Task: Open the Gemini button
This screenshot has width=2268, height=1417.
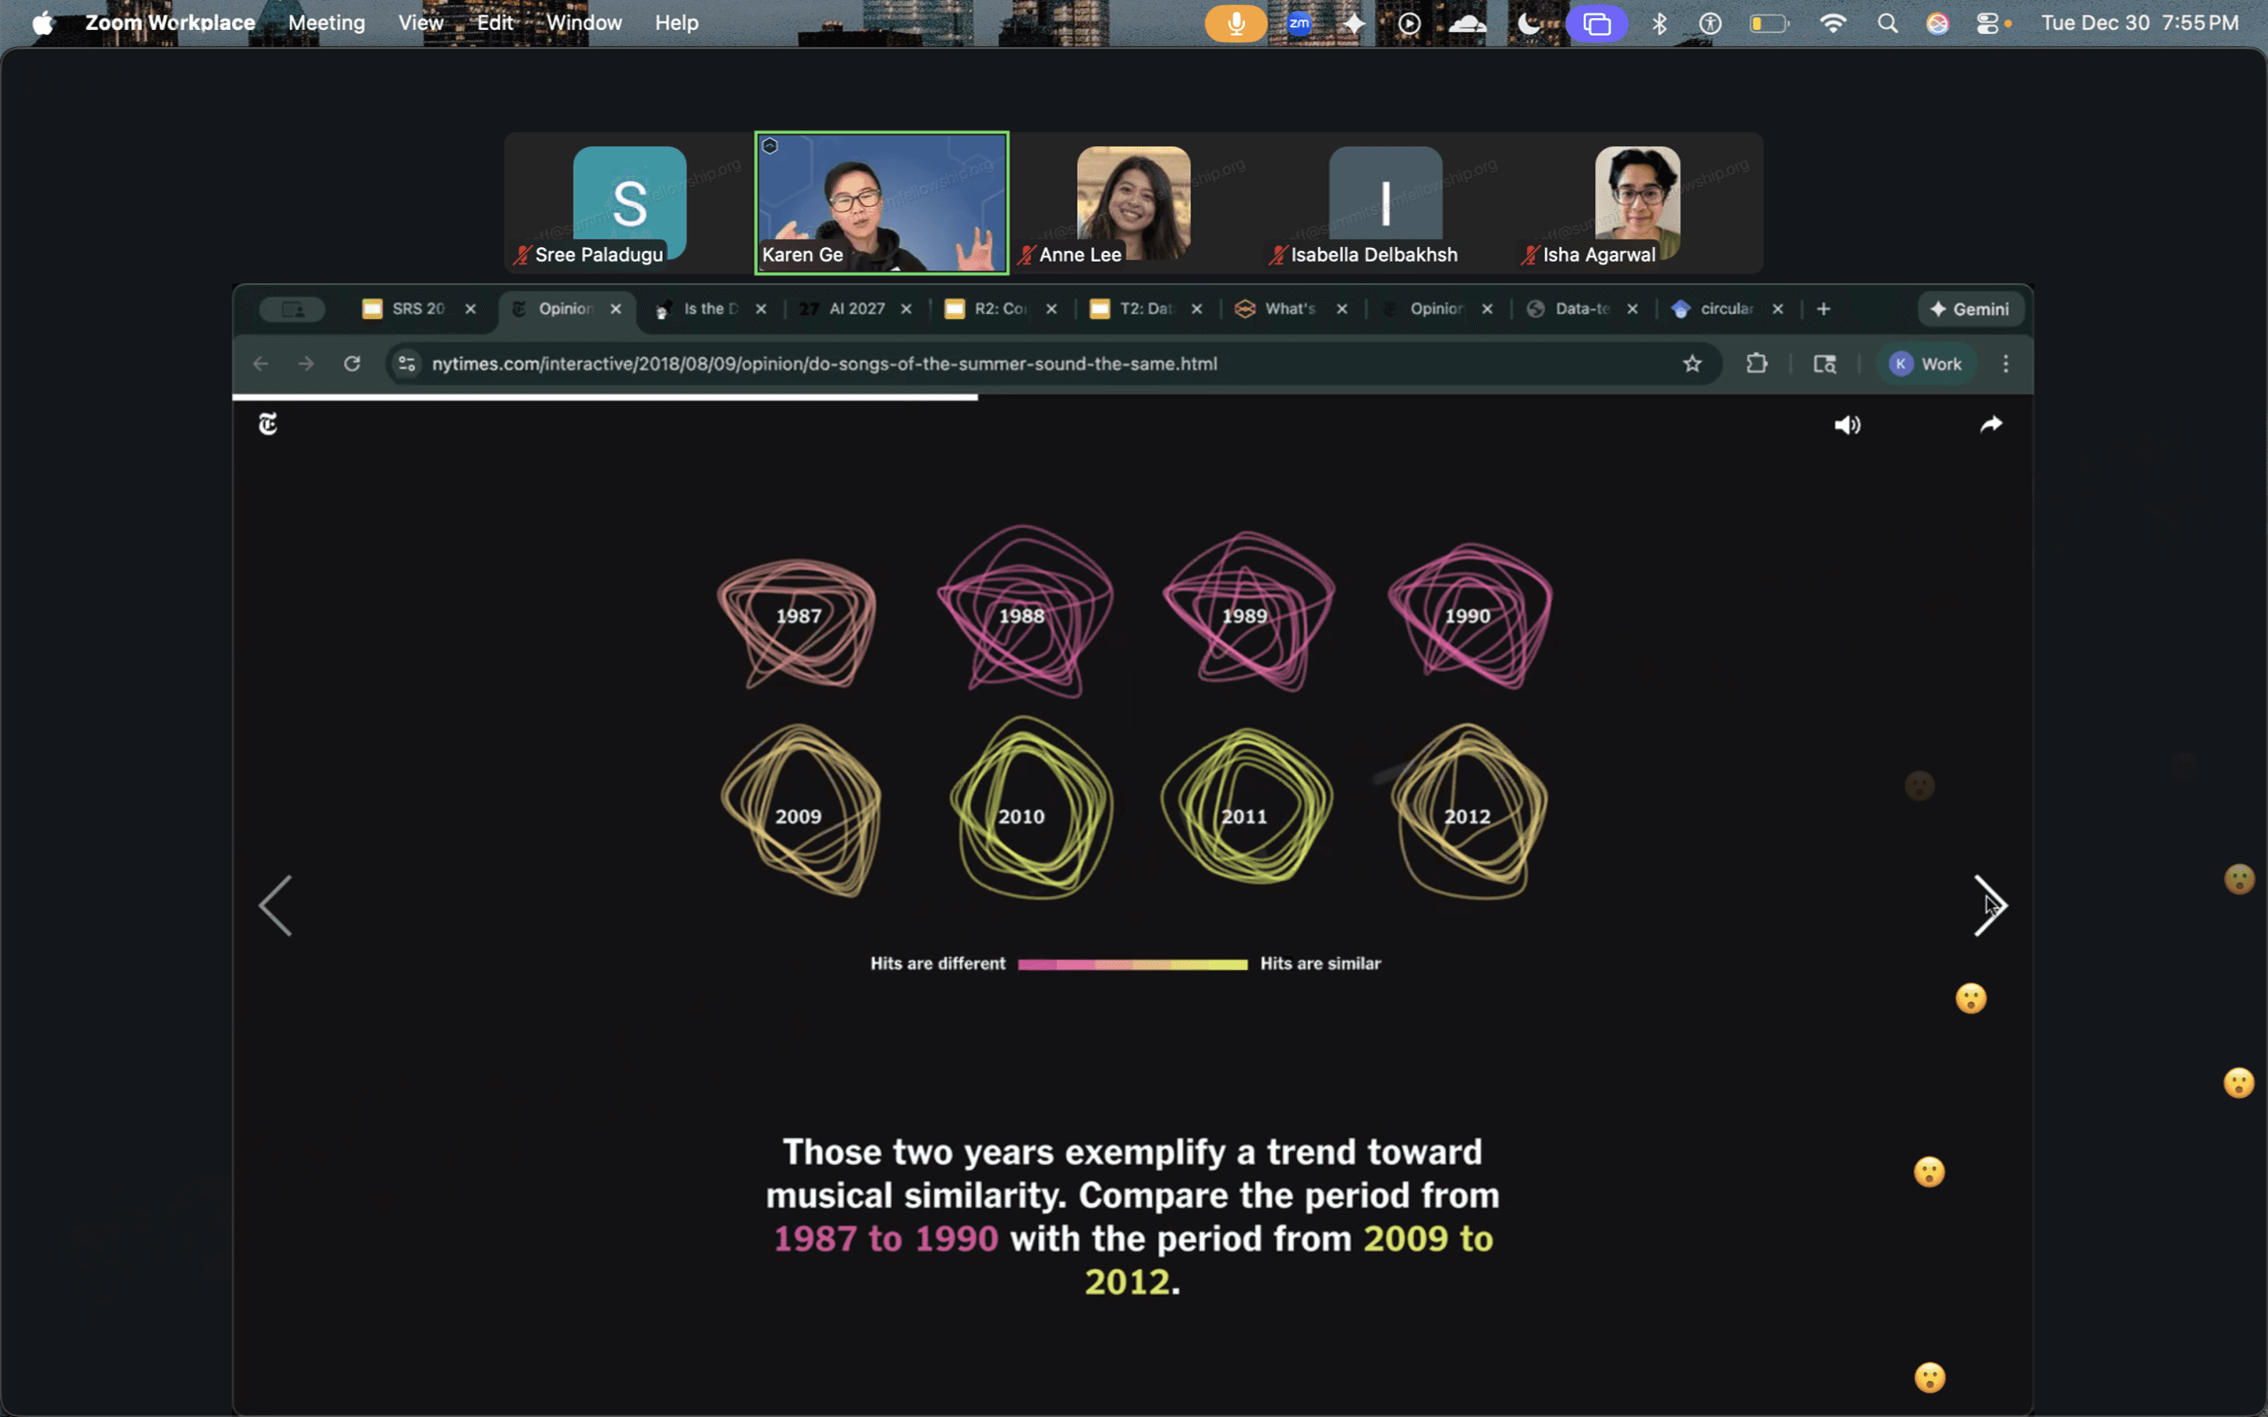Action: pyautogui.click(x=1970, y=309)
